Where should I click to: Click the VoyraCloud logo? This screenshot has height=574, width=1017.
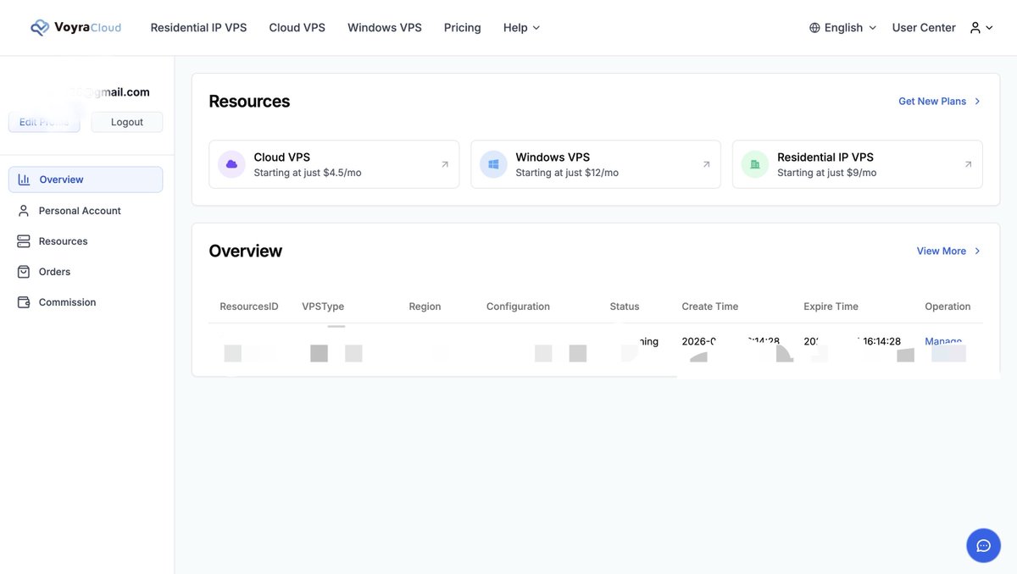[x=75, y=27]
